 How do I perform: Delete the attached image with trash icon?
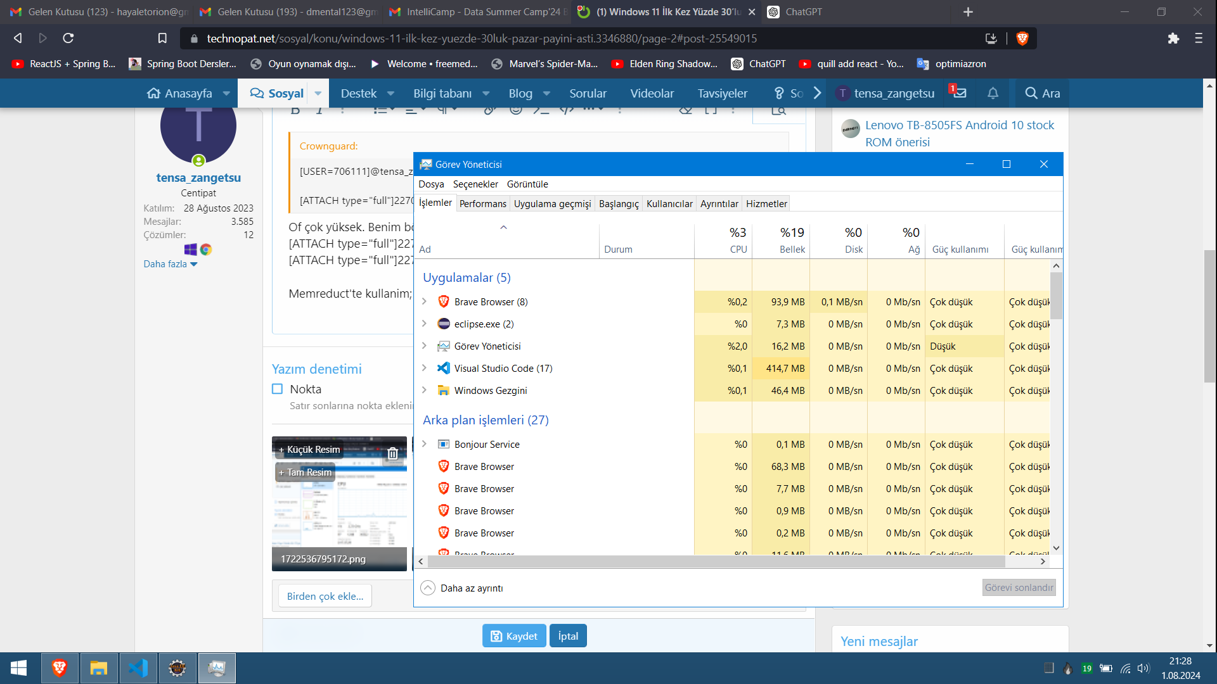point(392,453)
